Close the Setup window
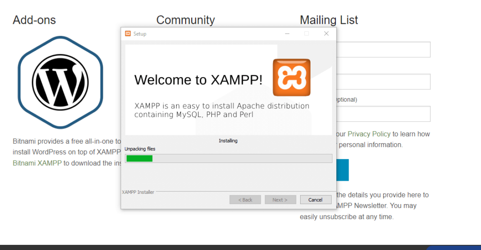The image size is (481, 250). pos(326,34)
